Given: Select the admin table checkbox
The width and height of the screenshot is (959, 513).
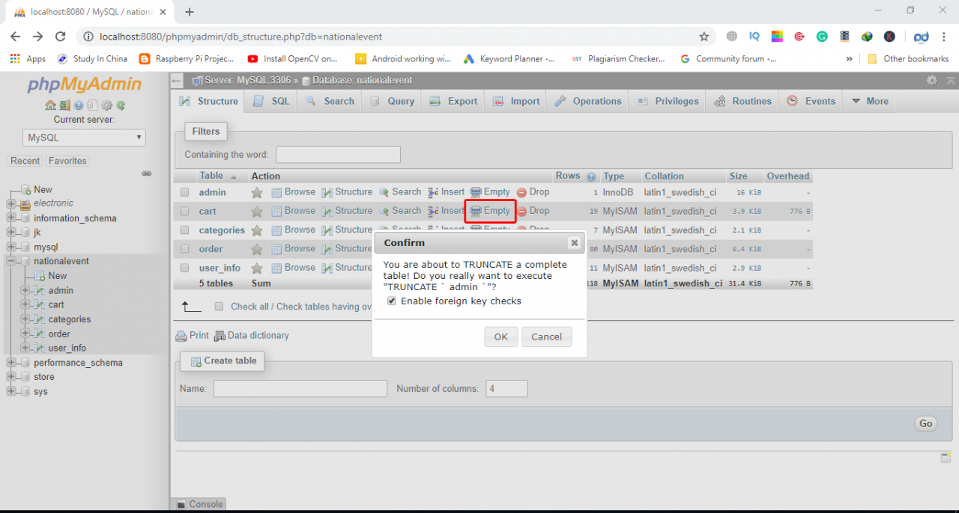Looking at the screenshot, I should click(184, 192).
